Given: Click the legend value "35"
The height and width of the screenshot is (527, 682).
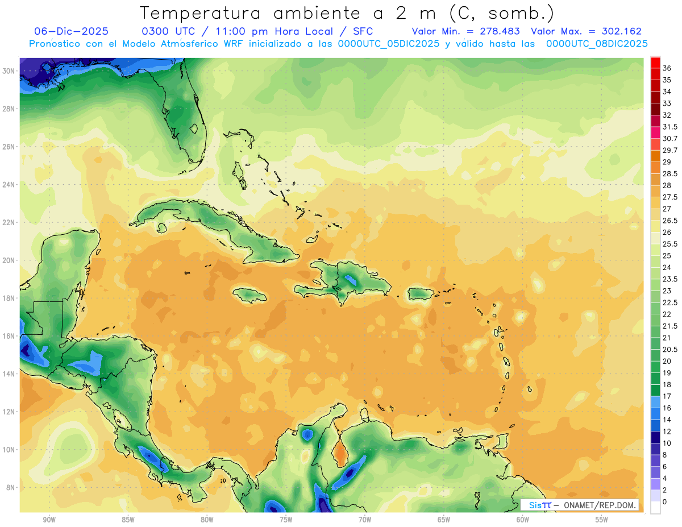Looking at the screenshot, I should coord(667,80).
